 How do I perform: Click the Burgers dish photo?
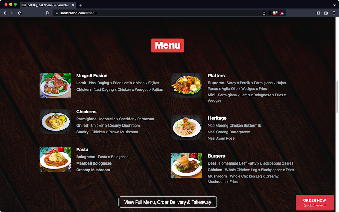[187, 166]
